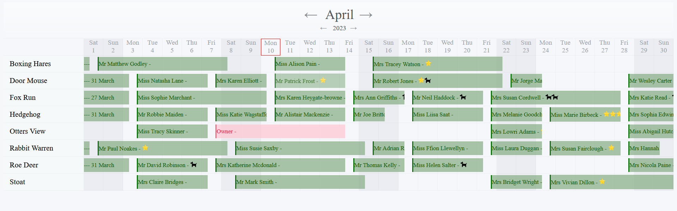Click the dog icon on Mr Neil Haddock's booking
Screen dimensions: 677x211
[x=463, y=97]
